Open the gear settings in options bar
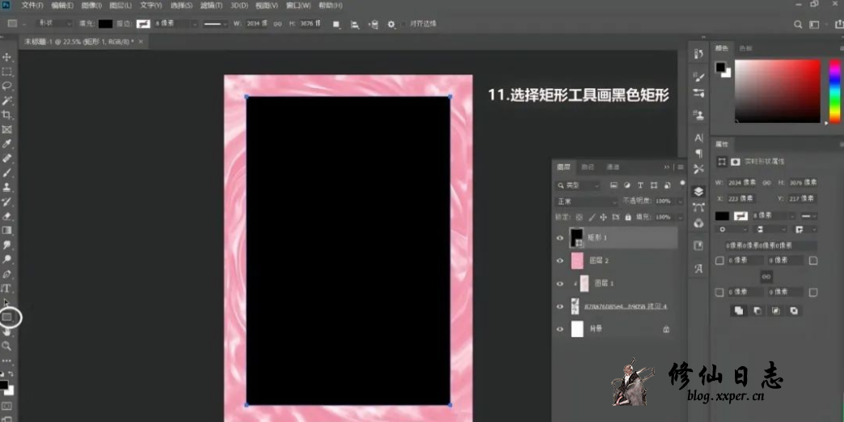This screenshot has width=844, height=422. click(x=392, y=24)
